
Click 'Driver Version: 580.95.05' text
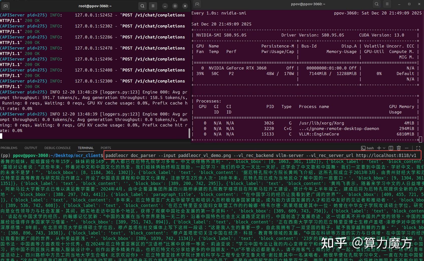coord(313,35)
